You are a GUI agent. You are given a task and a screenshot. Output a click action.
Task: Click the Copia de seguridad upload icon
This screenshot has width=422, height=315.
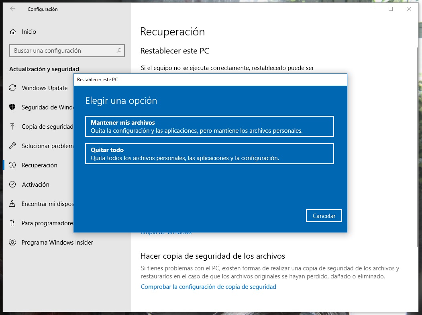pos(13,126)
